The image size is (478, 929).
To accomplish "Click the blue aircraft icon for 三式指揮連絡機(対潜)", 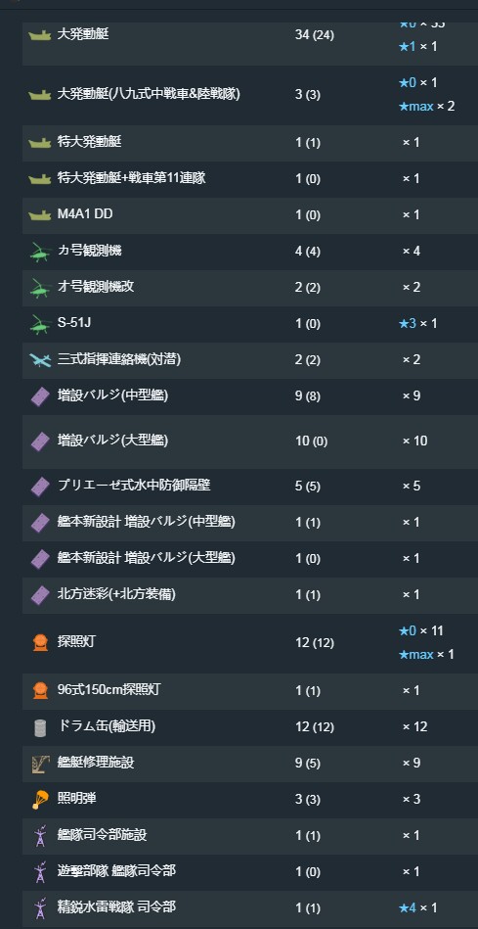I will (x=40, y=359).
